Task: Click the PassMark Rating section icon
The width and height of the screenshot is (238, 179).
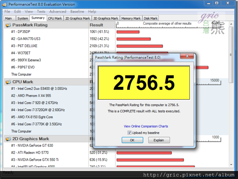Action: pos(8,25)
